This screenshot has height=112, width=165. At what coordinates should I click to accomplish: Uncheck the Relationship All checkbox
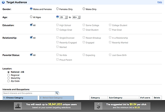click(31, 37)
